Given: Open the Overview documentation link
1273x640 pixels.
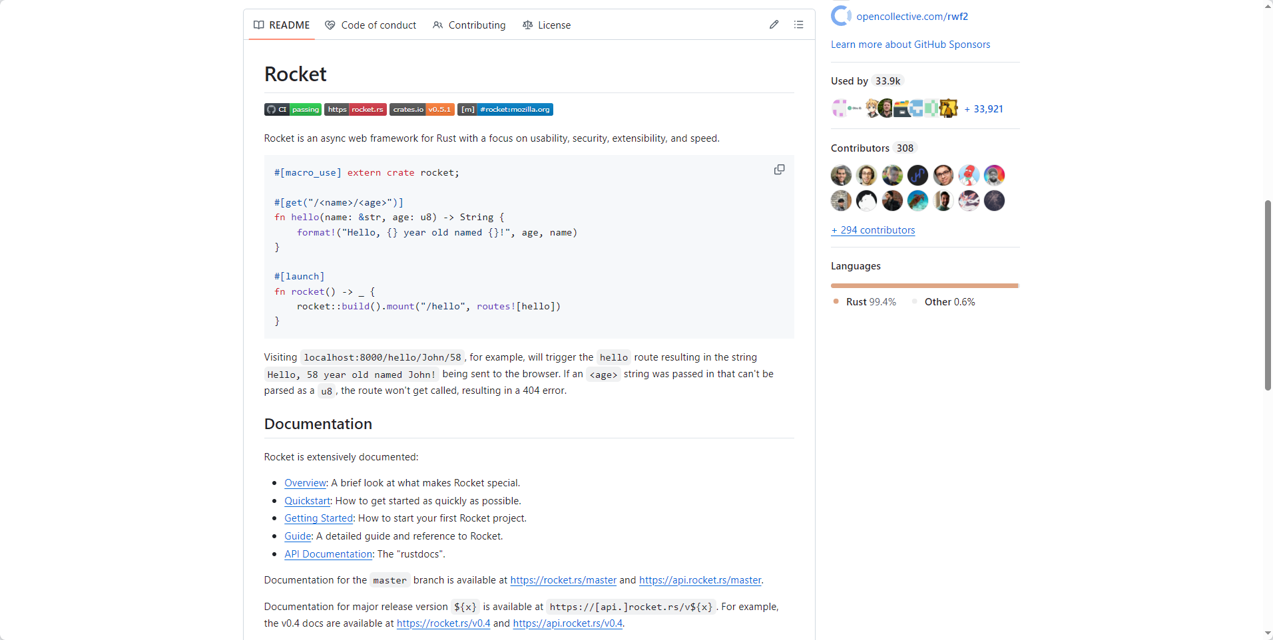Looking at the screenshot, I should pyautogui.click(x=305, y=482).
